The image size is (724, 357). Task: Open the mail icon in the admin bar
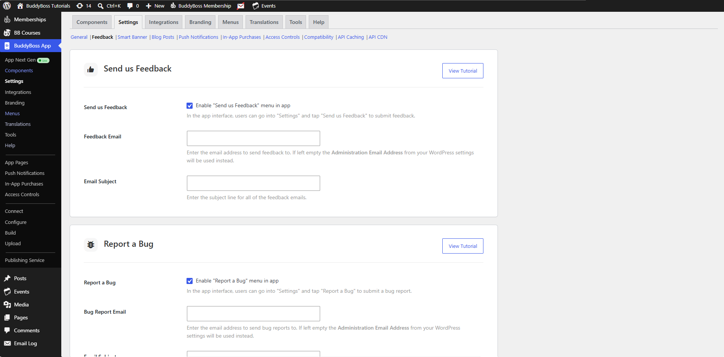coord(241,6)
